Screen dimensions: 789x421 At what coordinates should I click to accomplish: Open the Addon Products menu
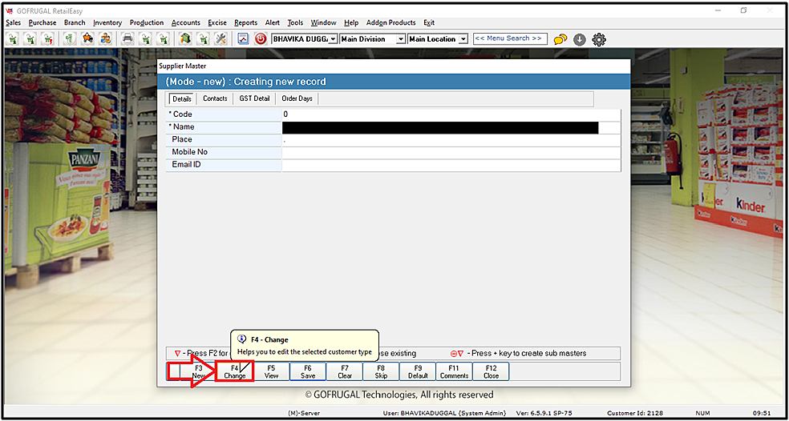pyautogui.click(x=391, y=22)
